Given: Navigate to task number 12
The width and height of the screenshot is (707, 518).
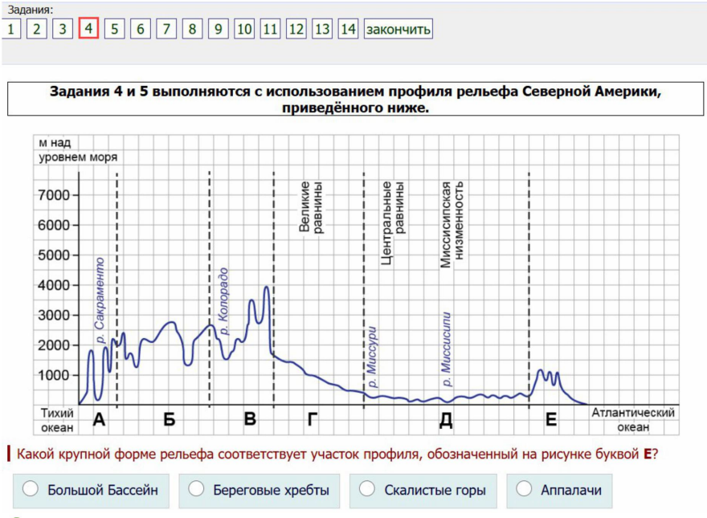Looking at the screenshot, I should [x=296, y=30].
